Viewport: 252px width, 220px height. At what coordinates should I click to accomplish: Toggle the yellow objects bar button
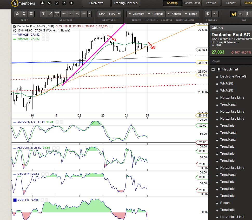pos(234,14)
